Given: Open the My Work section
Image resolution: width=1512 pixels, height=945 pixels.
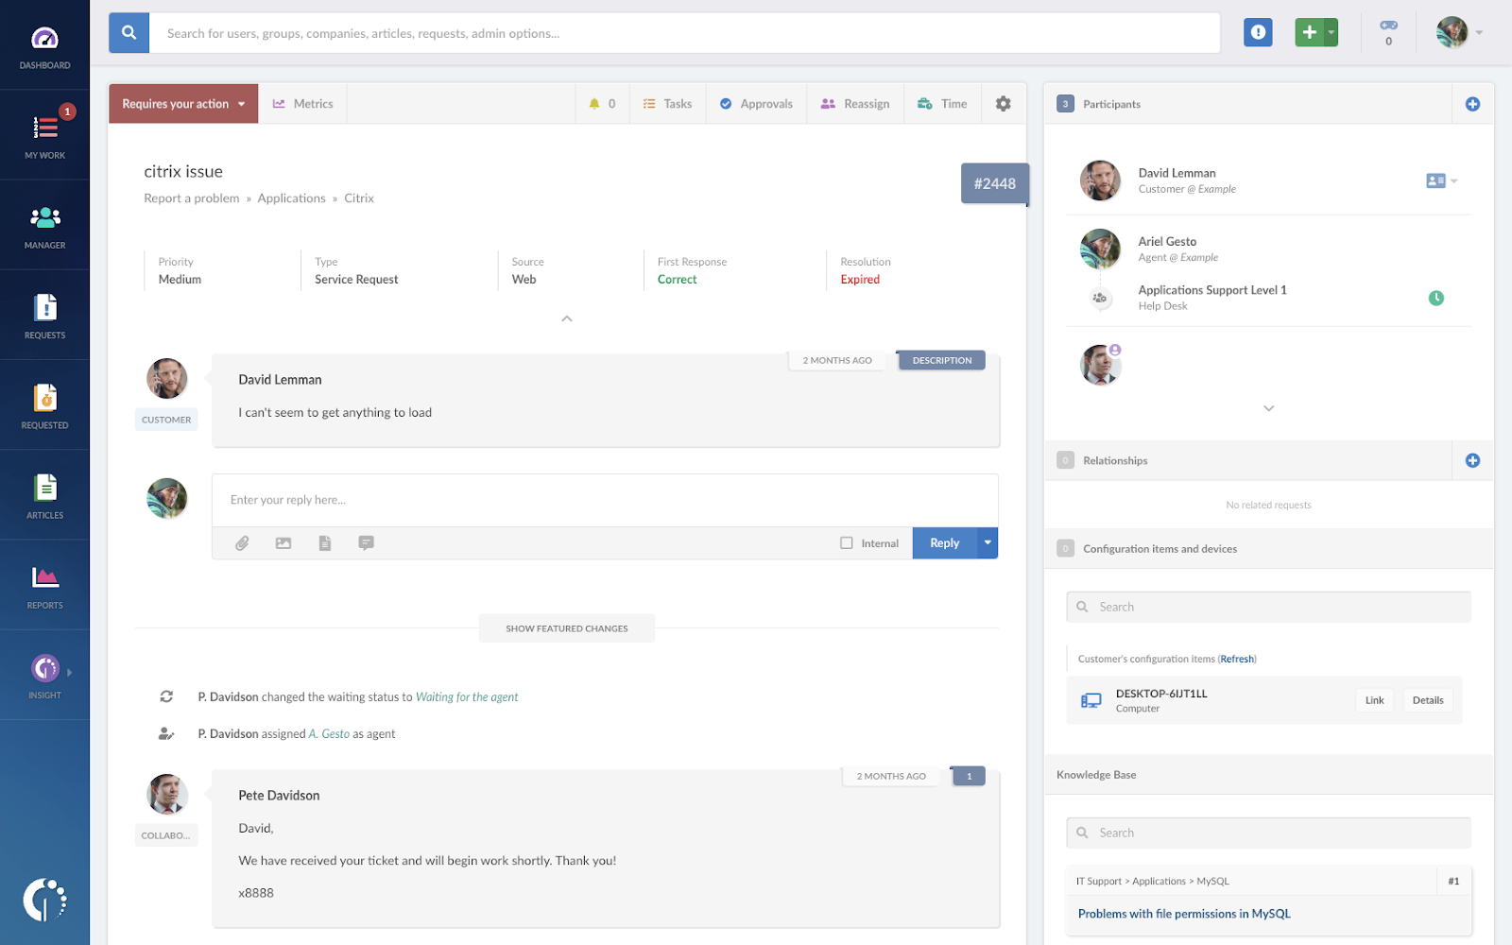Looking at the screenshot, I should point(44,135).
